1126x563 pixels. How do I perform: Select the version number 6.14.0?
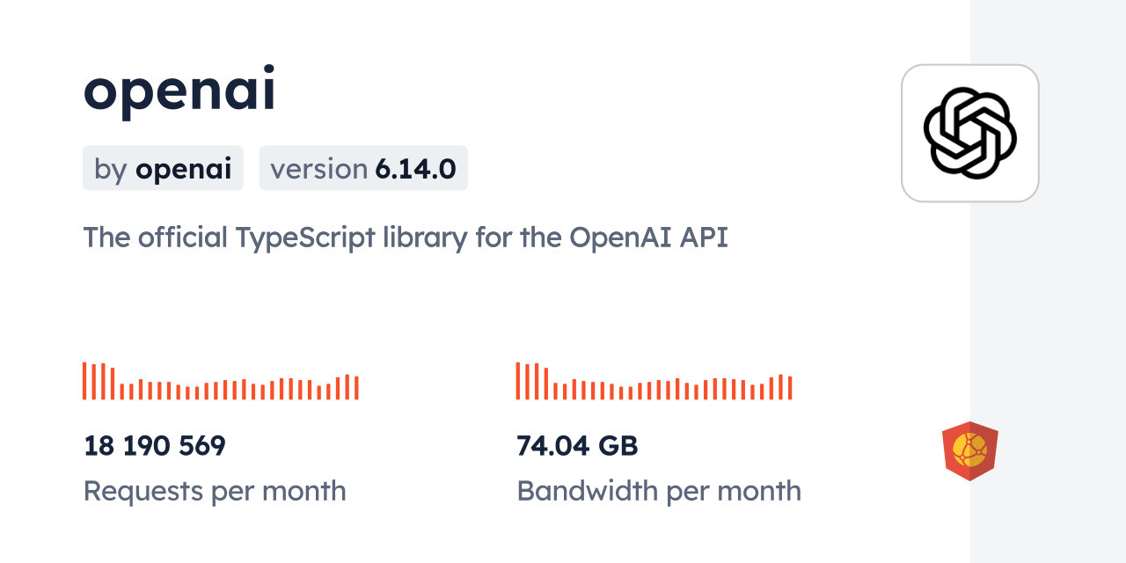coord(415,169)
